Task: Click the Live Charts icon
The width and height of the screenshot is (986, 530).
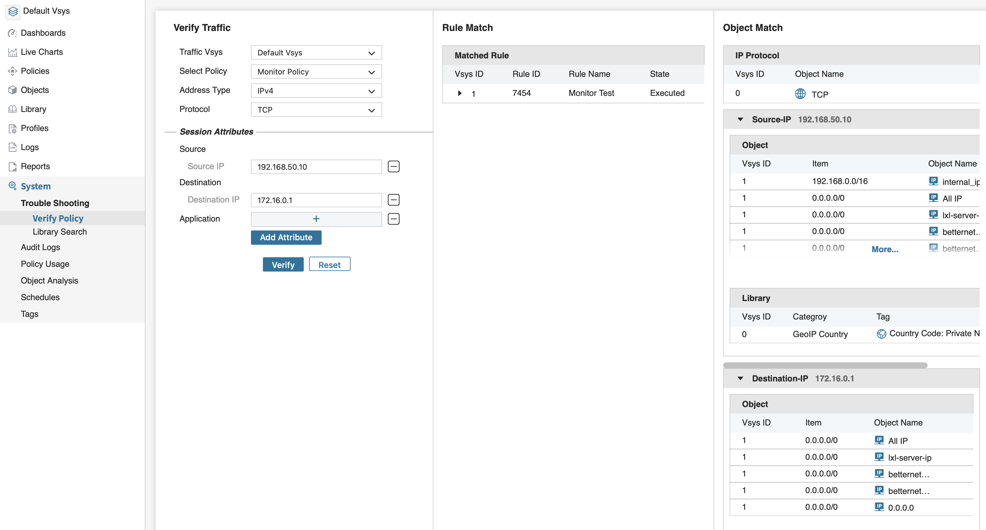Action: point(12,52)
